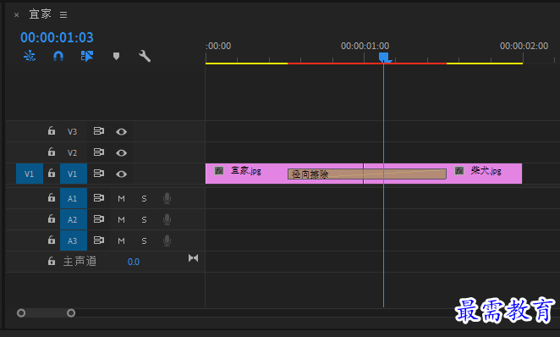Toggle Linked Selection icon
The image size is (560, 337).
click(x=87, y=56)
